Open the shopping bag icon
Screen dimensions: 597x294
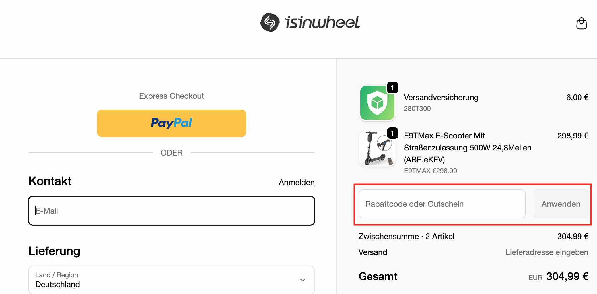[x=581, y=24]
